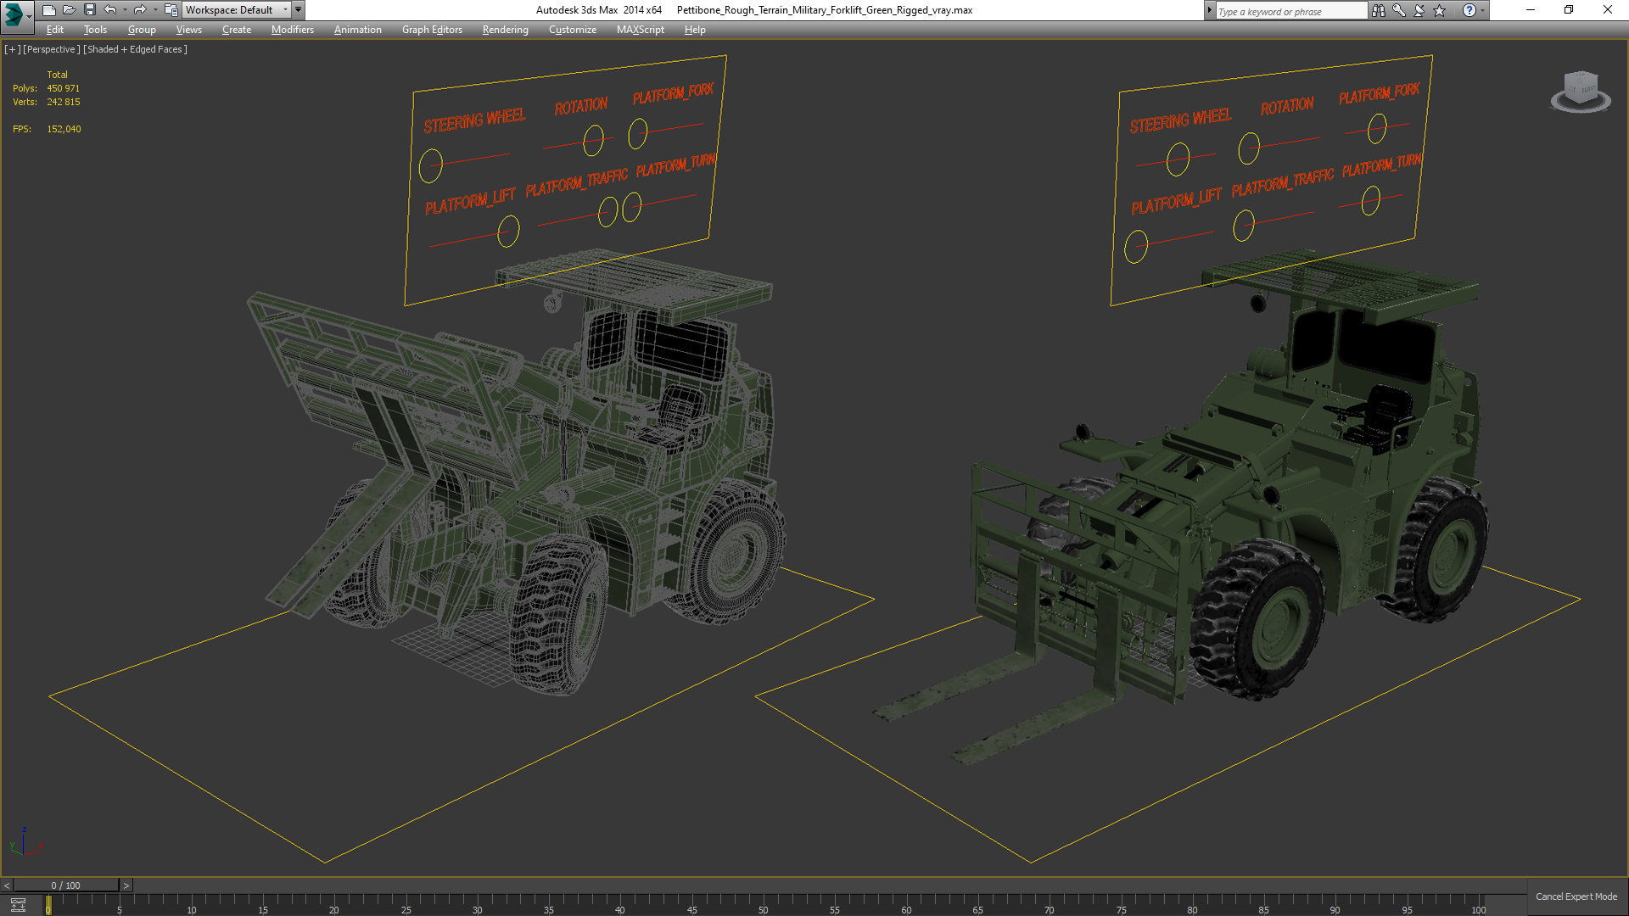Create a new scene with New icon
This screenshot has width=1629, height=916.
click(x=48, y=10)
